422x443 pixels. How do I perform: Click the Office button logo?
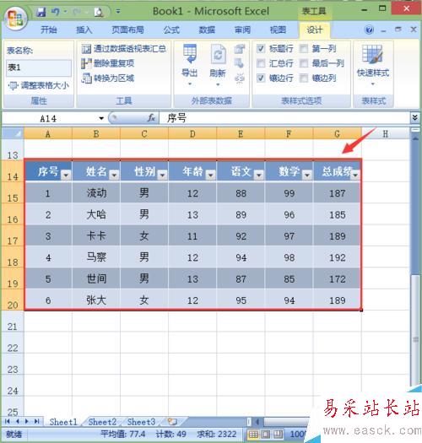[15, 18]
